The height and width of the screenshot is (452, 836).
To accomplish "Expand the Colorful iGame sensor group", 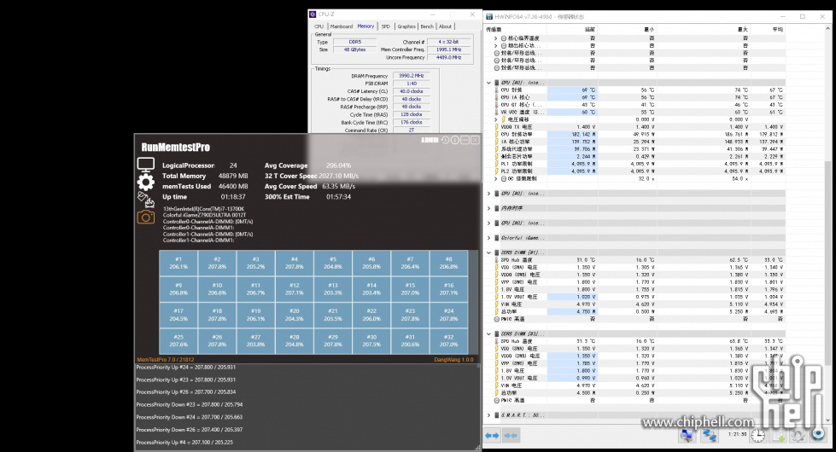I will 488,238.
